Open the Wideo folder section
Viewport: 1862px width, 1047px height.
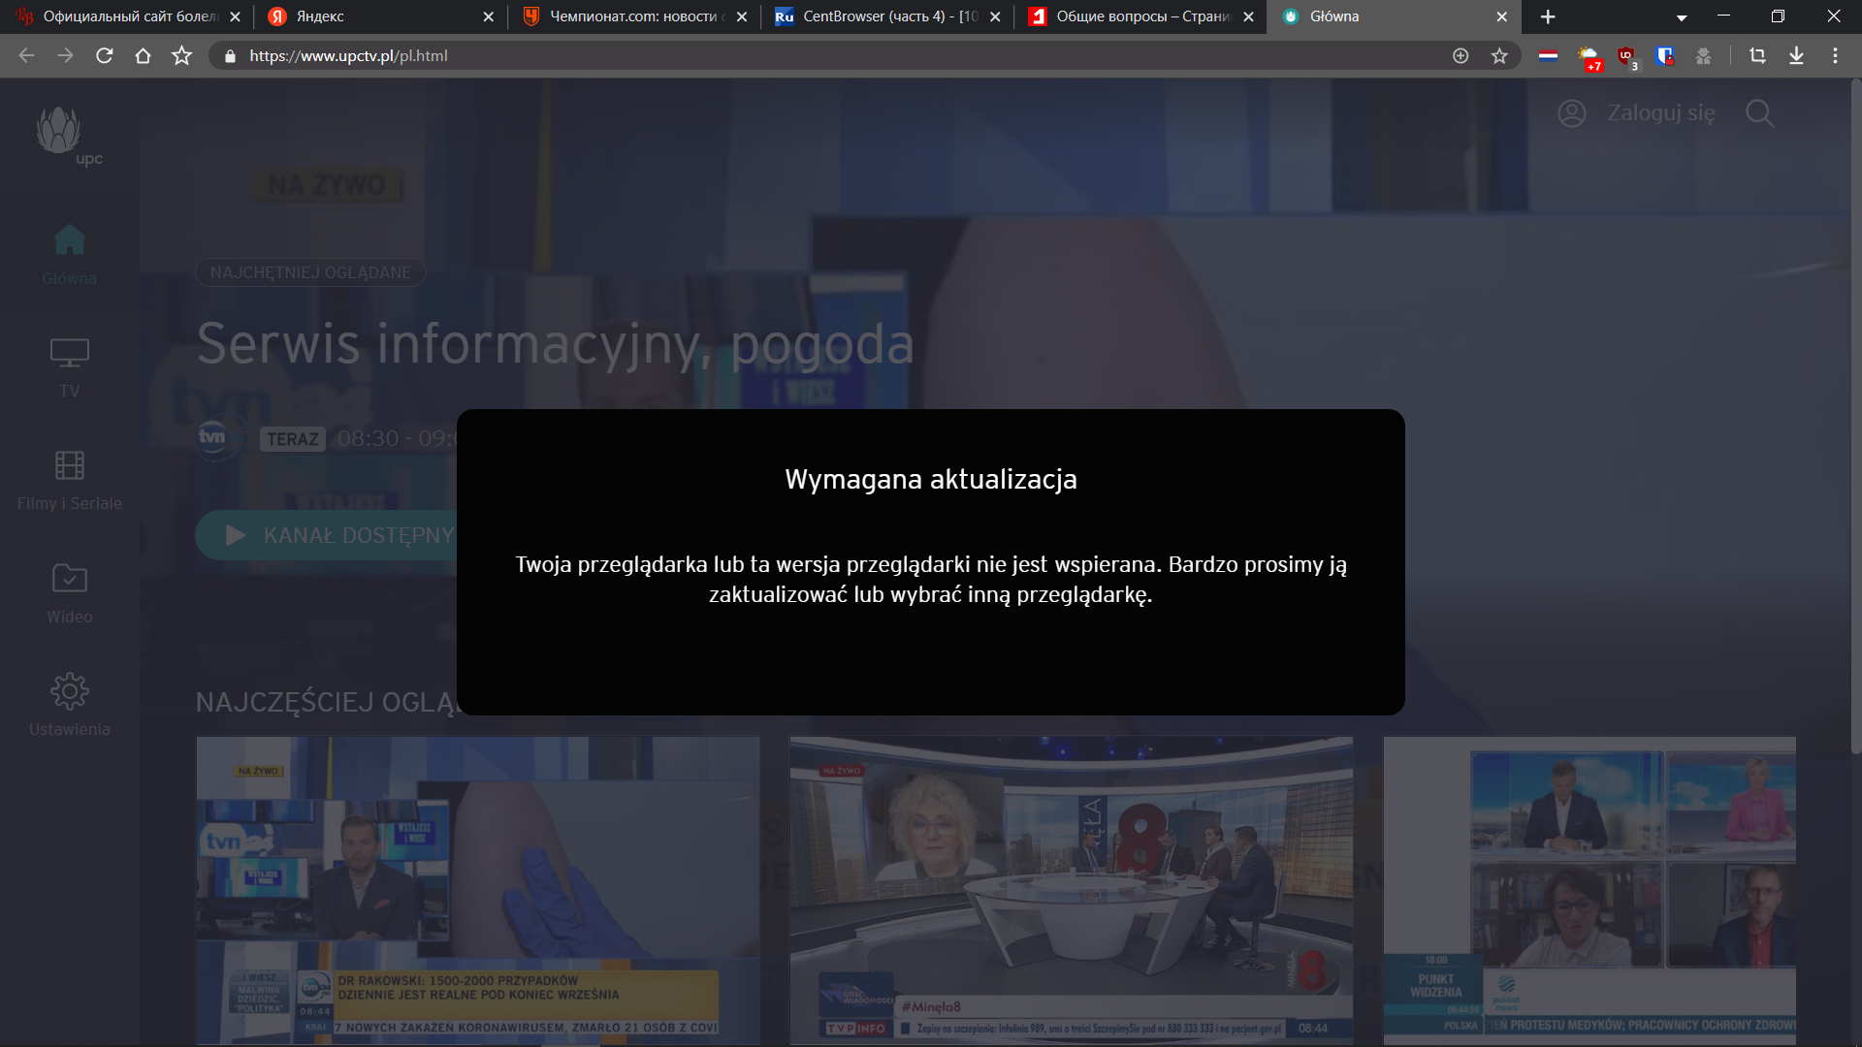[x=69, y=594]
